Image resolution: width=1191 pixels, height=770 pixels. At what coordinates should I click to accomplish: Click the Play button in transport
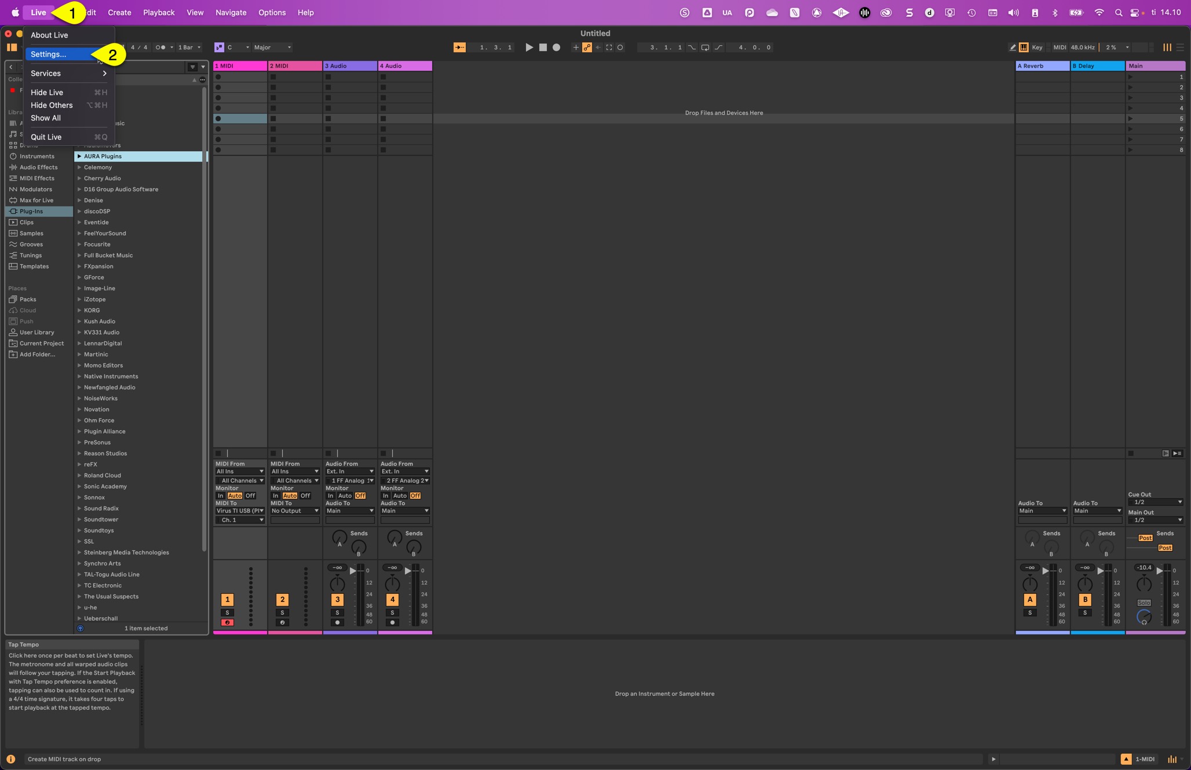click(x=529, y=48)
